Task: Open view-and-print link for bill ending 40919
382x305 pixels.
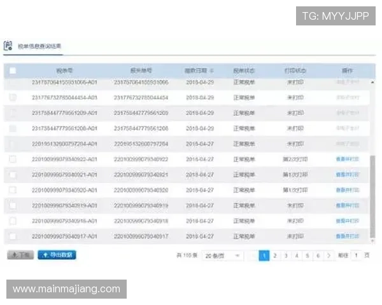Action: pos(348,205)
